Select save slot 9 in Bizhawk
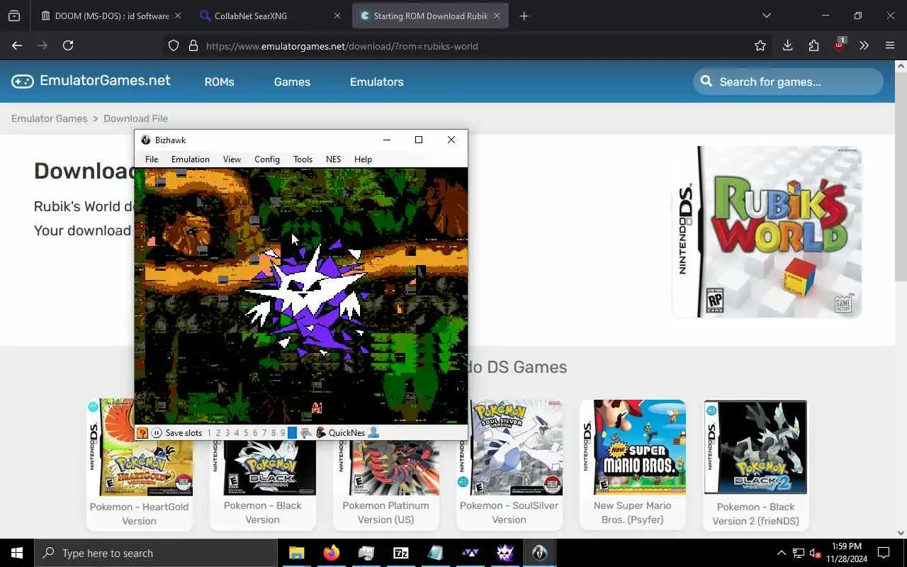 [x=283, y=433]
